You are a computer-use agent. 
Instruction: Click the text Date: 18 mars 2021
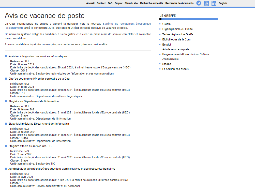[22, 64]
